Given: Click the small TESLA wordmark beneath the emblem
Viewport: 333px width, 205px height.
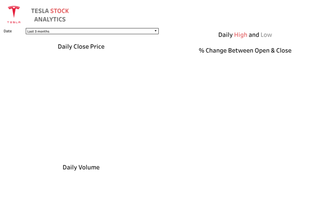Looking at the screenshot, I should click(14, 22).
